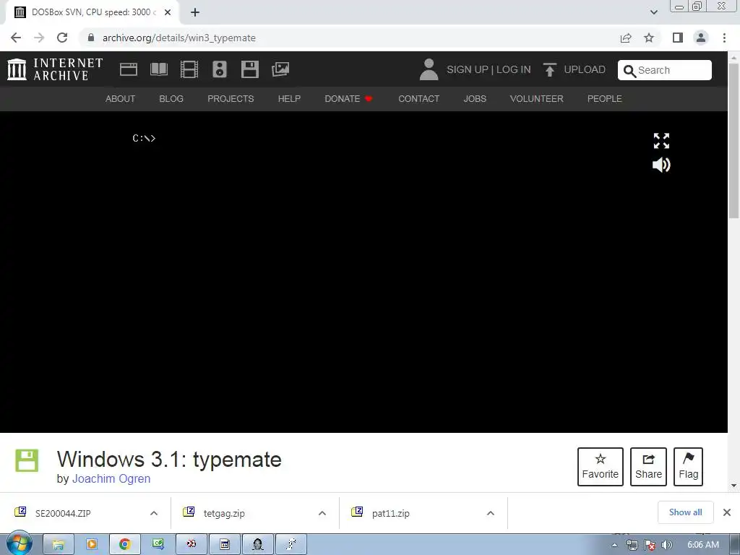740x555 pixels.
Task: Open the PROJECTS menu item
Action: tap(231, 98)
